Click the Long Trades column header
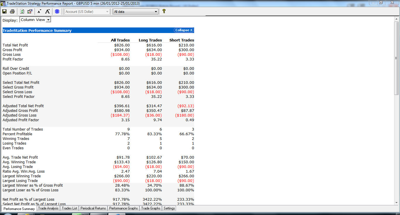 [150, 40]
